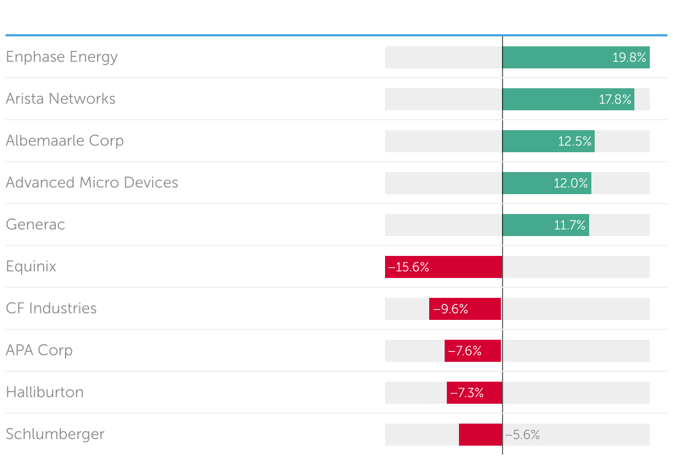Select the green 12.0% bar
The image size is (673, 460).
coord(547,183)
